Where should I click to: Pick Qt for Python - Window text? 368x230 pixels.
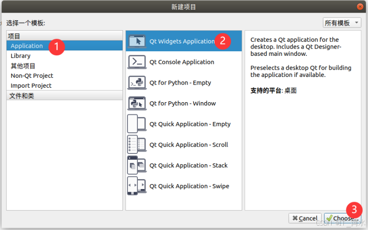coord(182,104)
